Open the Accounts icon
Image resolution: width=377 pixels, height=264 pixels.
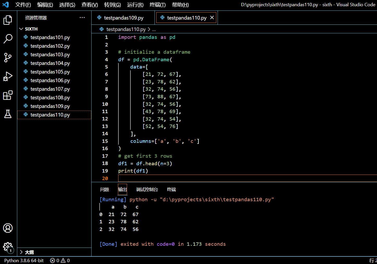[8, 228]
